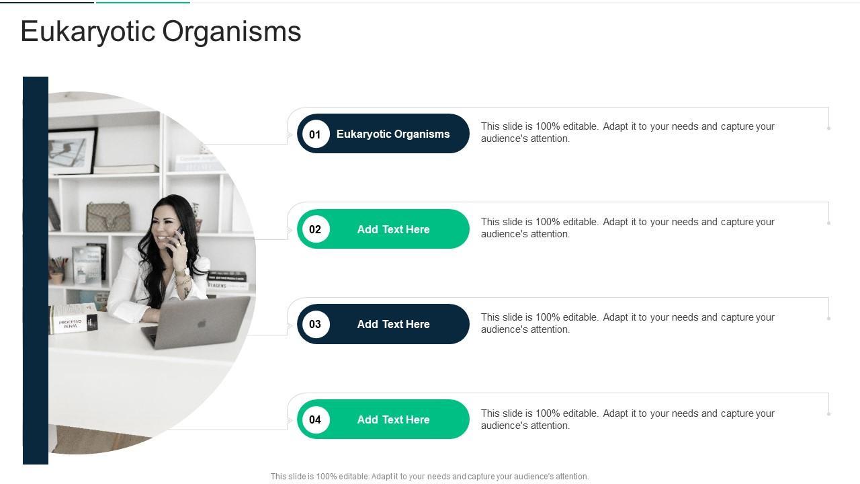
Task: Click the 03 number circle
Action: 315,324
